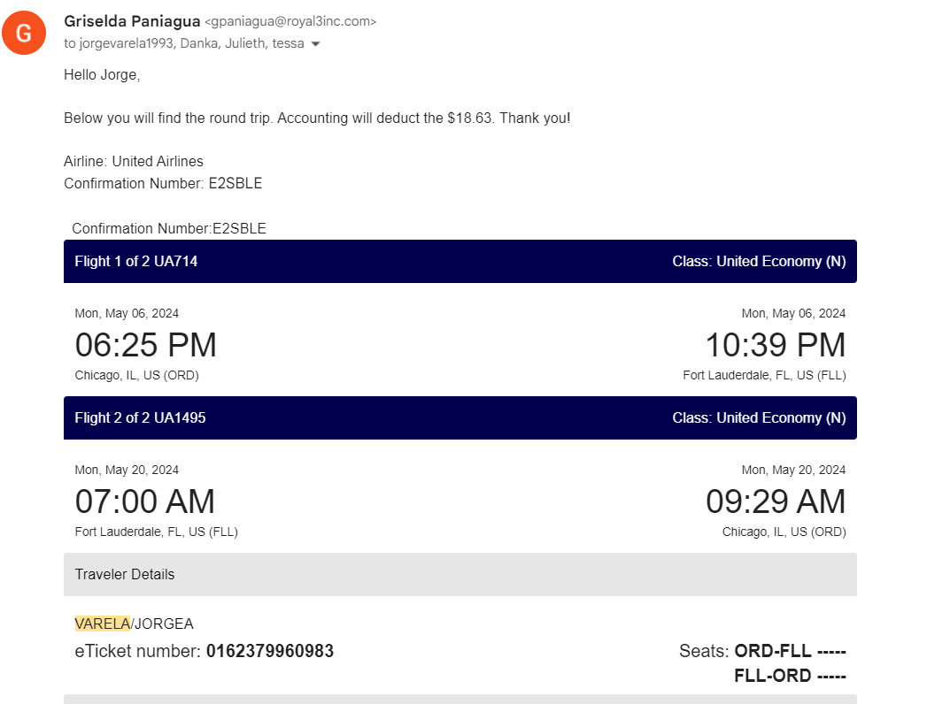Click the sender email address gpaniagua@royal3inc.com
This screenshot has height=704, width=950.
(290, 21)
